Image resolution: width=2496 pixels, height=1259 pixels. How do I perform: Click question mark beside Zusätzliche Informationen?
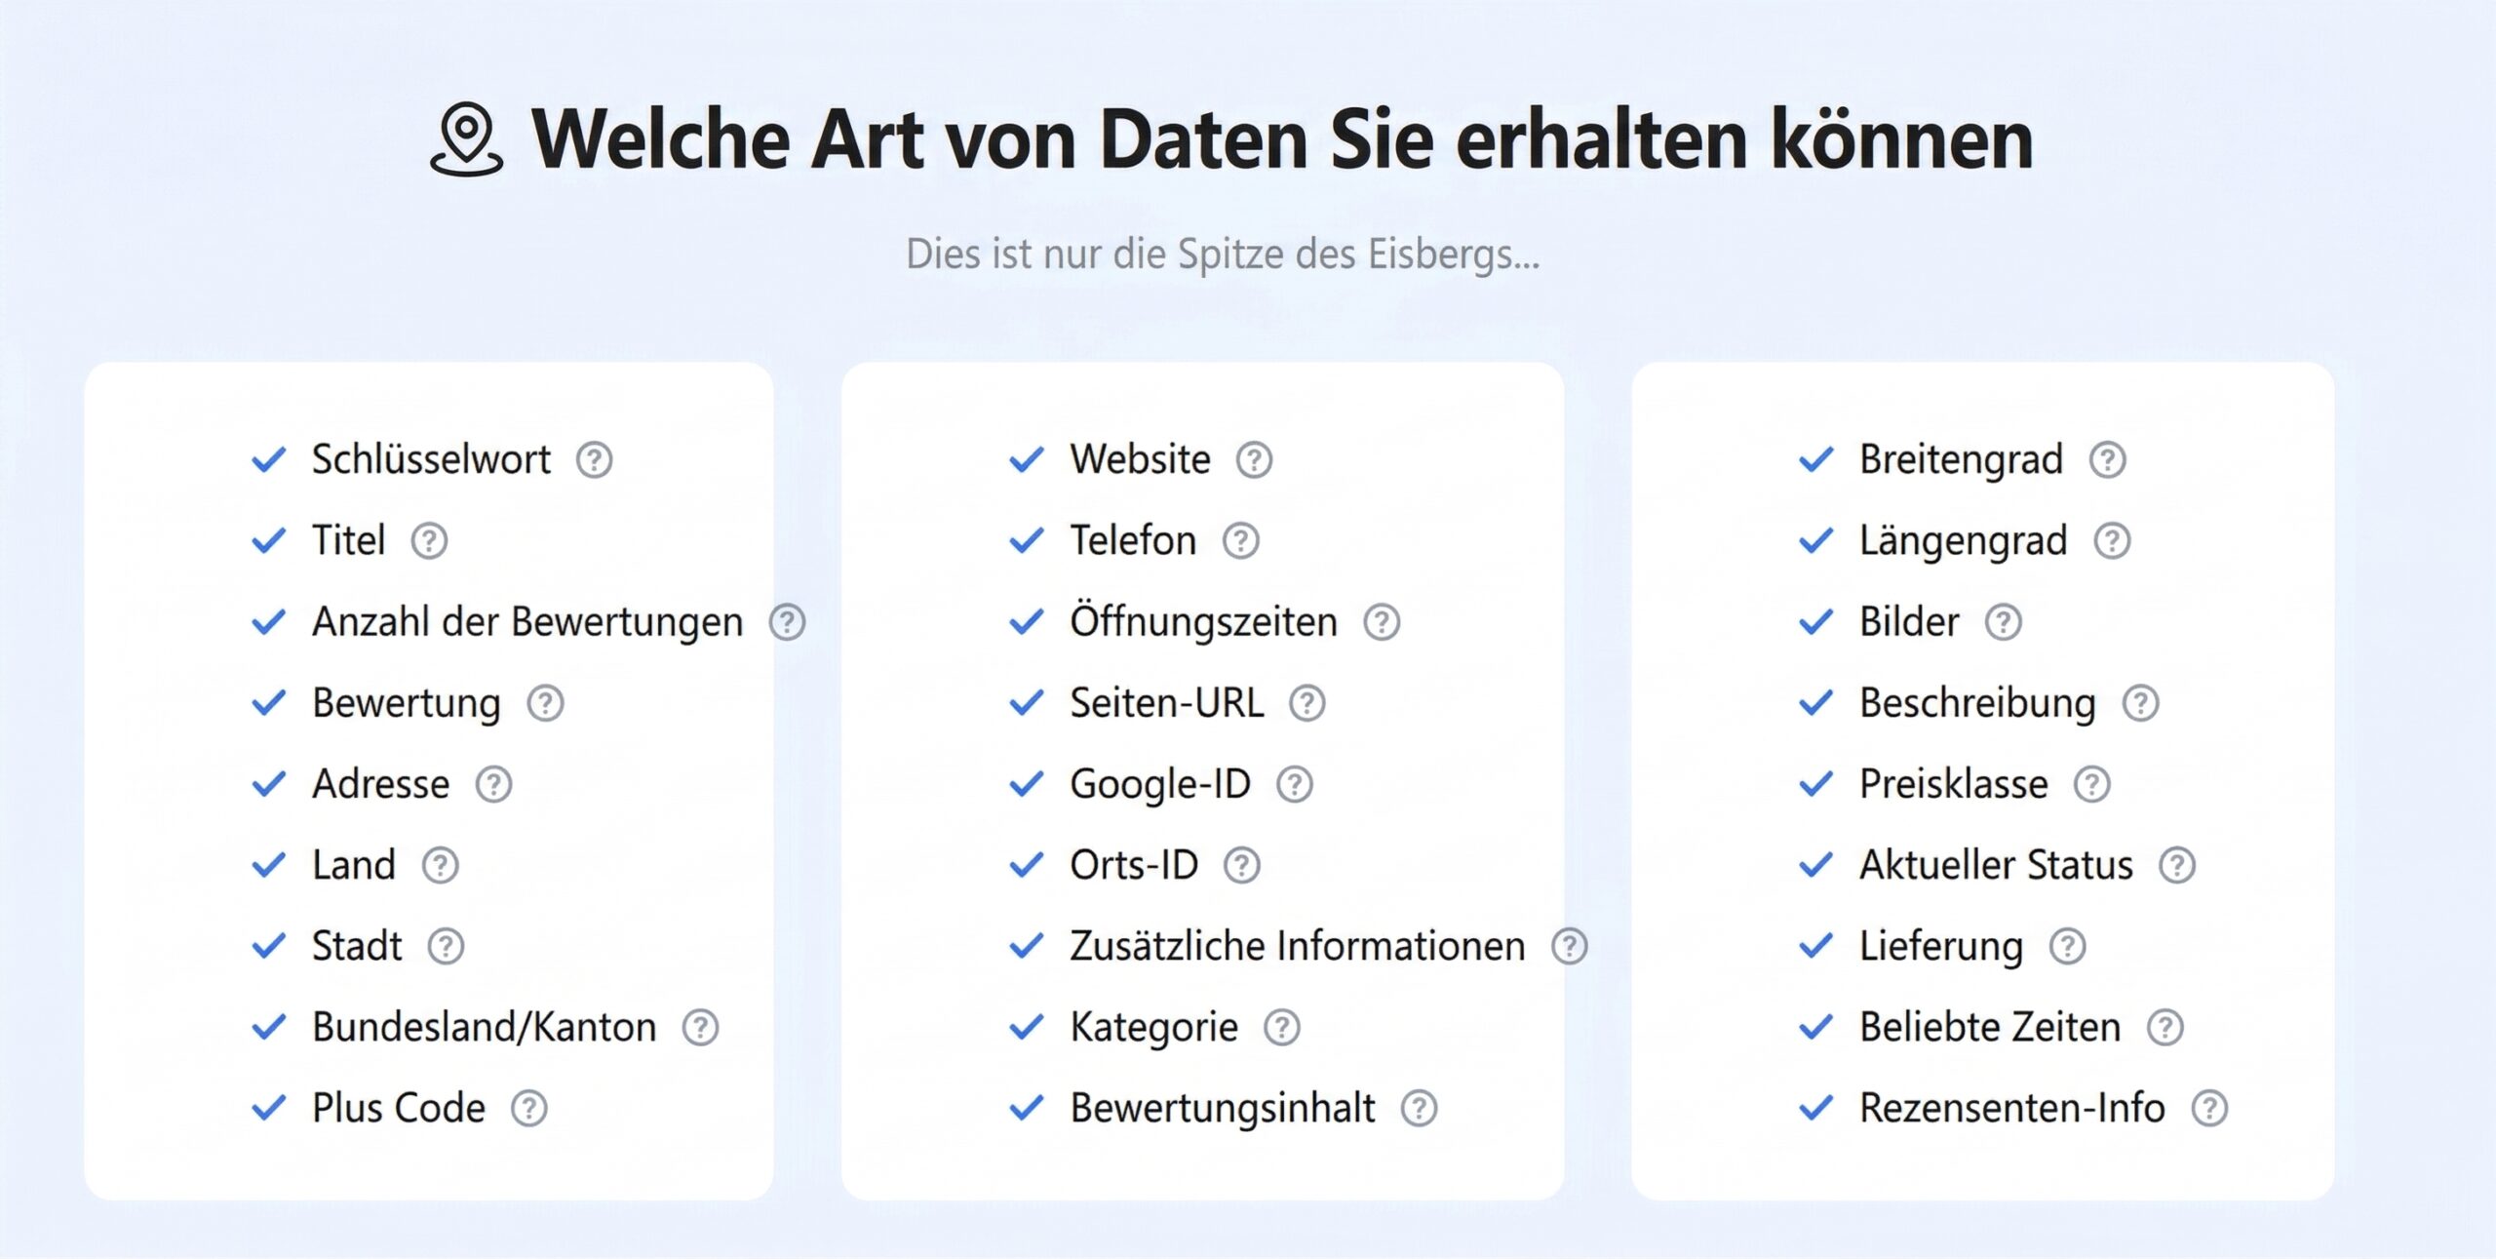tap(1570, 946)
